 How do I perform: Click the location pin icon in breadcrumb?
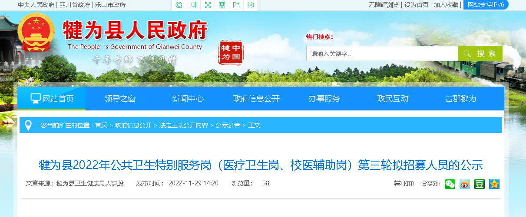point(28,125)
